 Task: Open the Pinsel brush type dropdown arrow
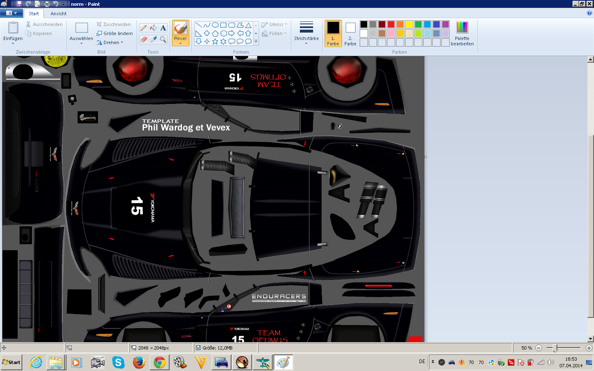tap(180, 43)
